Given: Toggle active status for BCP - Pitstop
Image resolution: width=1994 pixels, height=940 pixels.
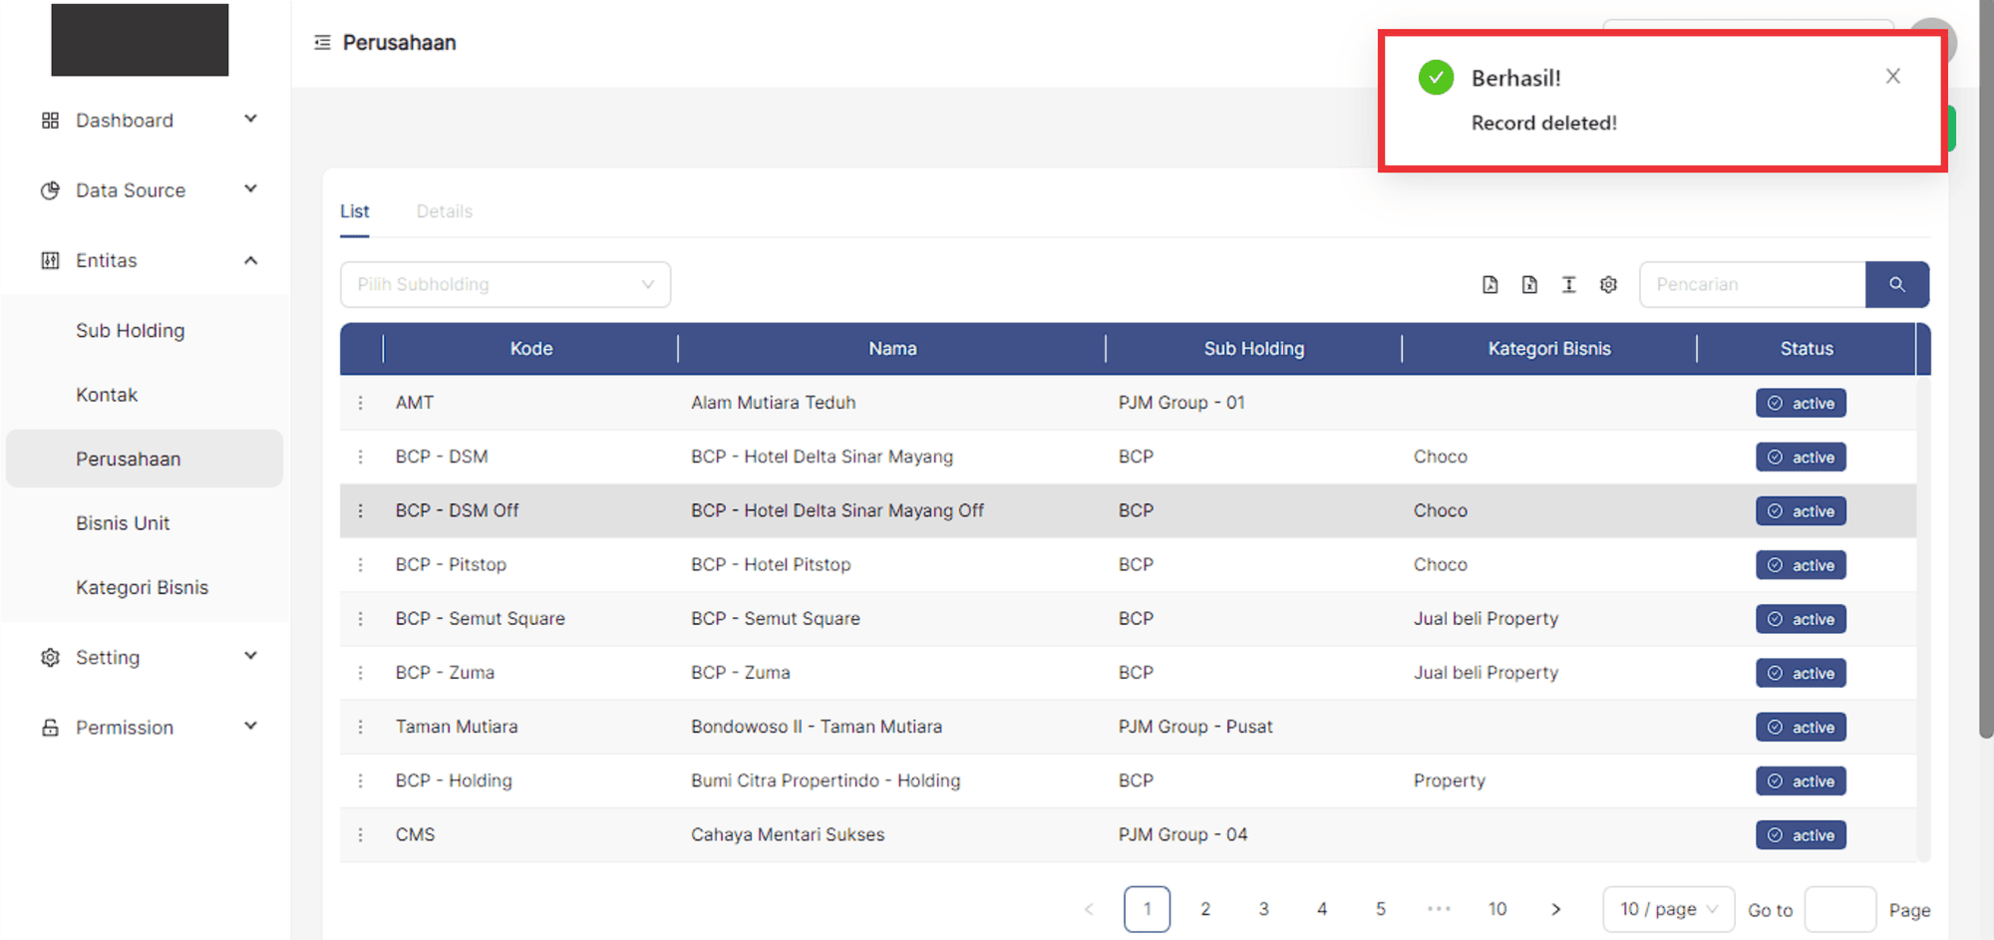Looking at the screenshot, I should click(x=1801, y=565).
